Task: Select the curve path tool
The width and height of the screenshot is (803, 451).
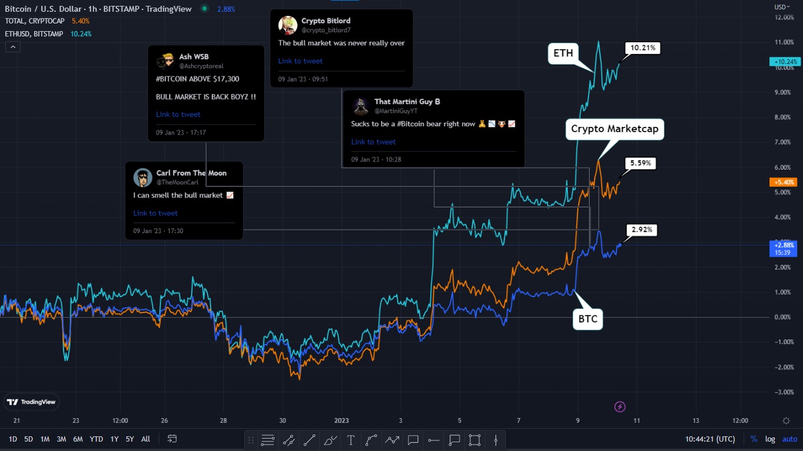Action: 372,439
